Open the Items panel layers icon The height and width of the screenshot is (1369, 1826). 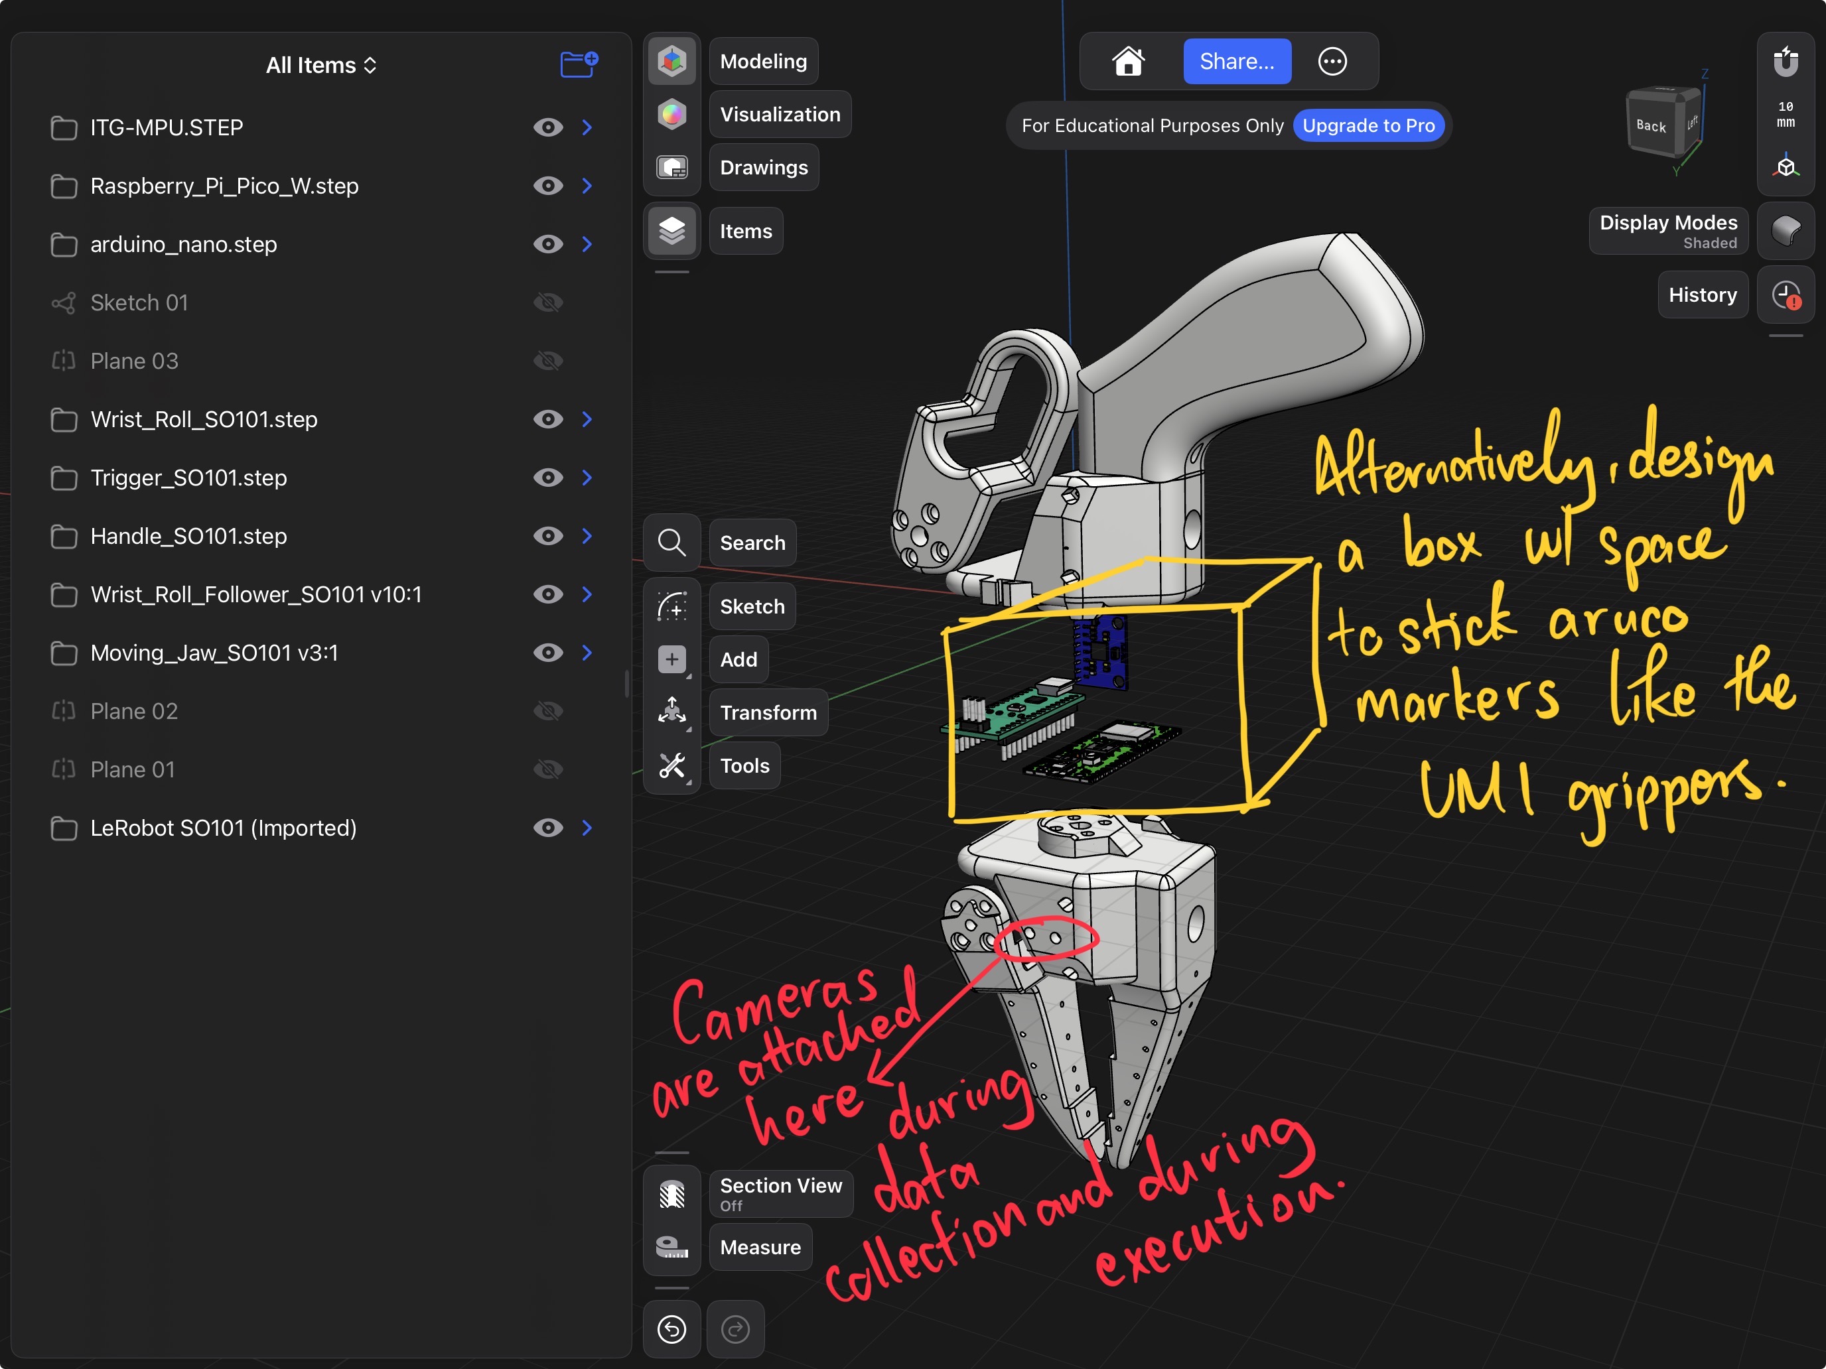coord(672,231)
